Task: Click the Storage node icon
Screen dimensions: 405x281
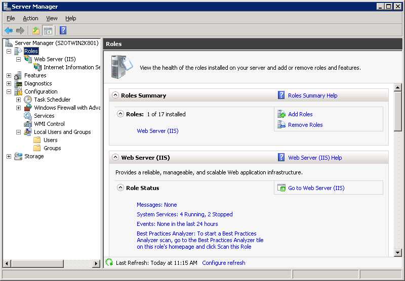Action: [18, 156]
